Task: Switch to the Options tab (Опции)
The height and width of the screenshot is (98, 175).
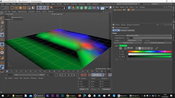Action: coord(116,30)
